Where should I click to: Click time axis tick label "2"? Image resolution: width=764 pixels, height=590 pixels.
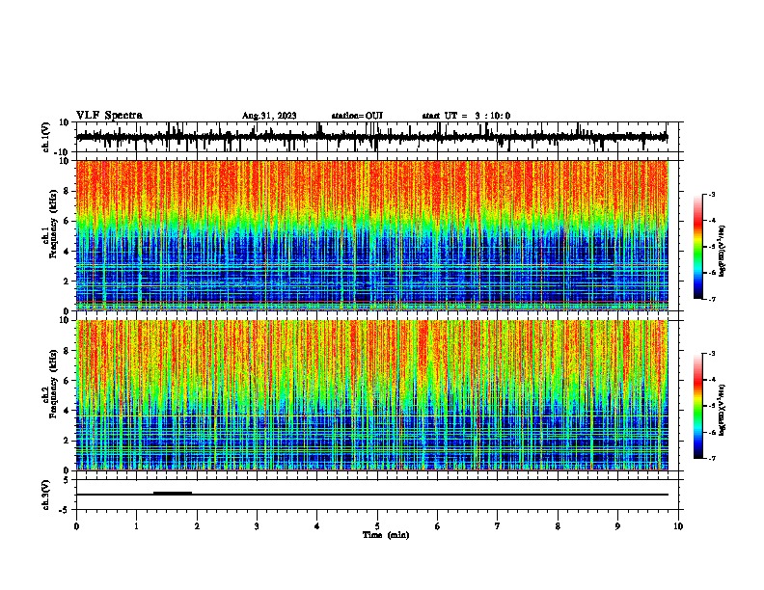(197, 526)
